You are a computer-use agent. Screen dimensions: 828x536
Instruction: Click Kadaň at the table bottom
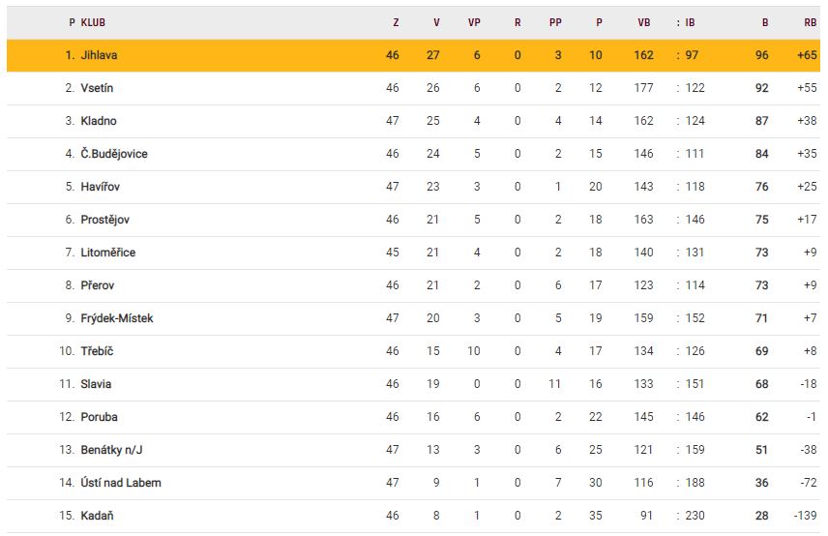[x=97, y=516]
